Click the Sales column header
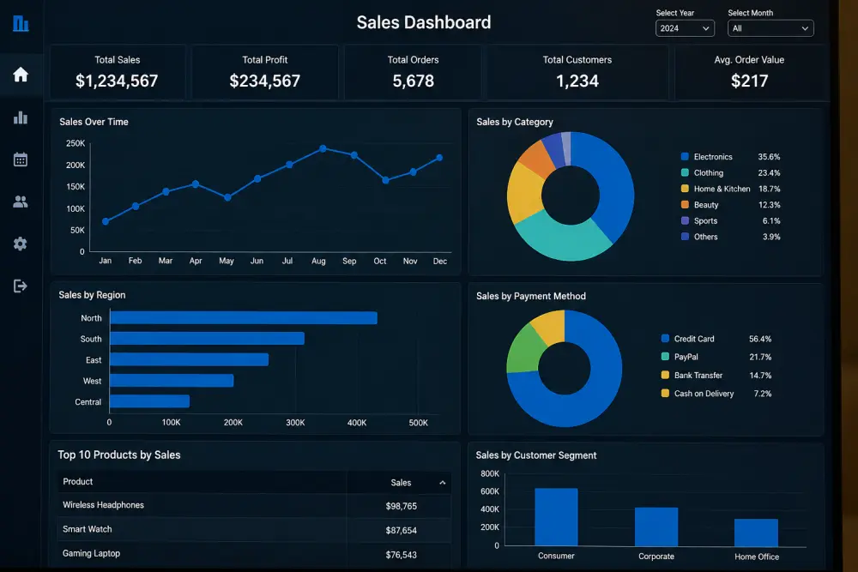Image resolution: width=858 pixels, height=572 pixels. tap(401, 483)
